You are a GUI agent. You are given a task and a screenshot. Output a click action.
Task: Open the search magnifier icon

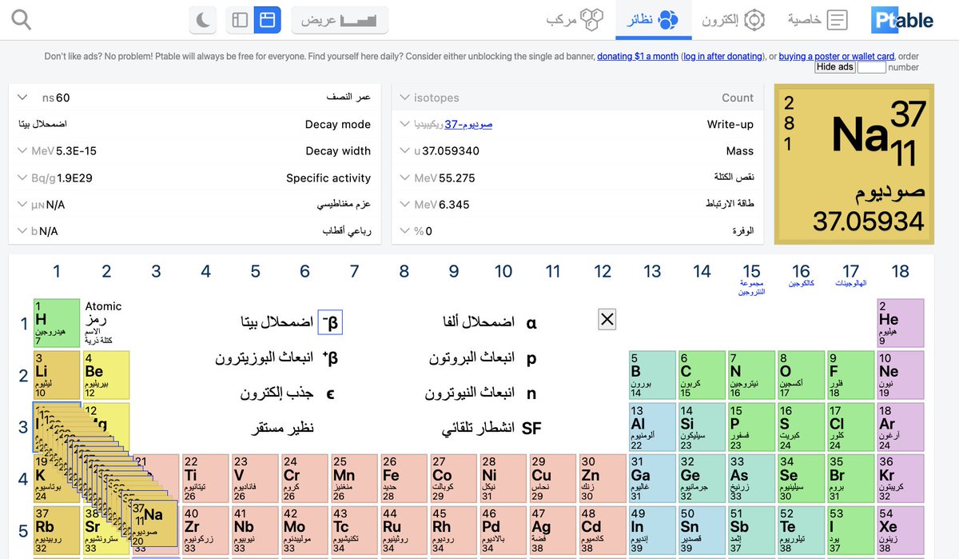point(22,20)
